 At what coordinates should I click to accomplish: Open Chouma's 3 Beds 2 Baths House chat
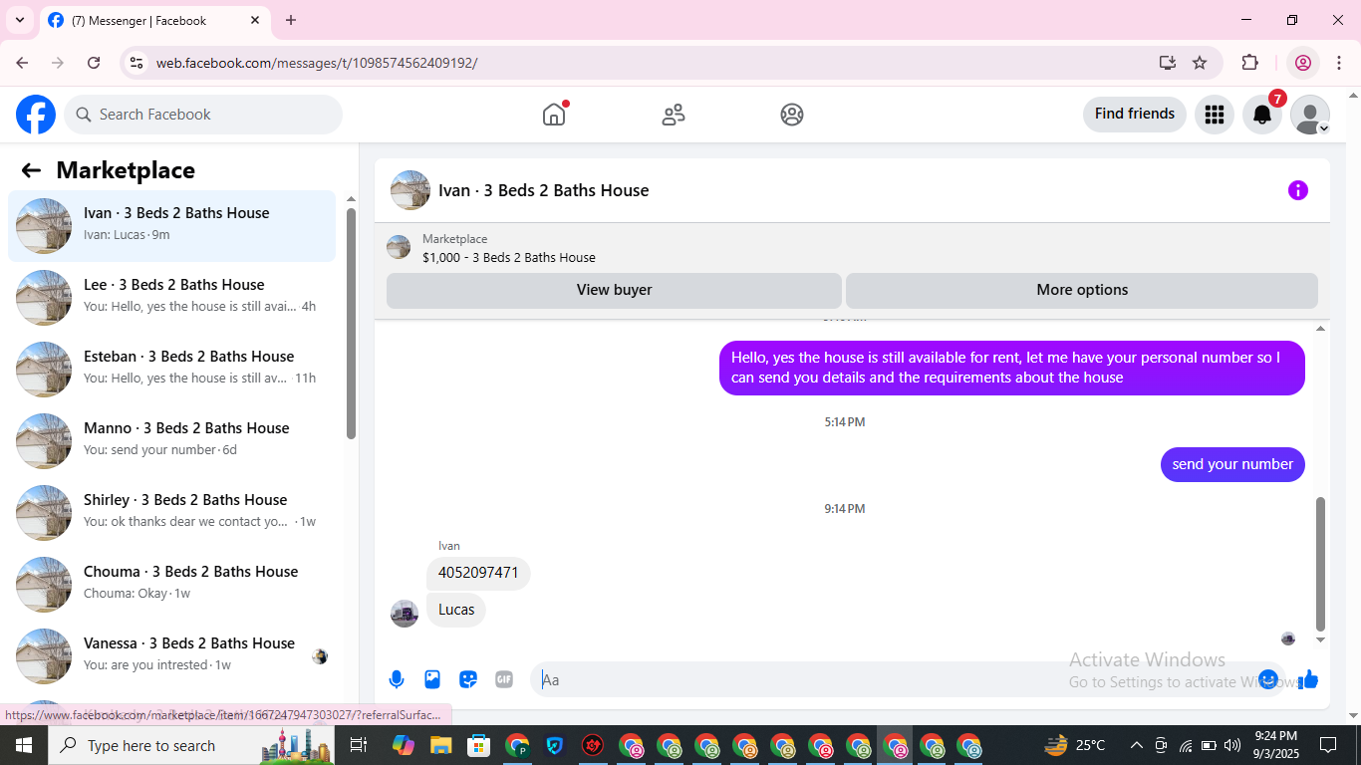(x=172, y=585)
